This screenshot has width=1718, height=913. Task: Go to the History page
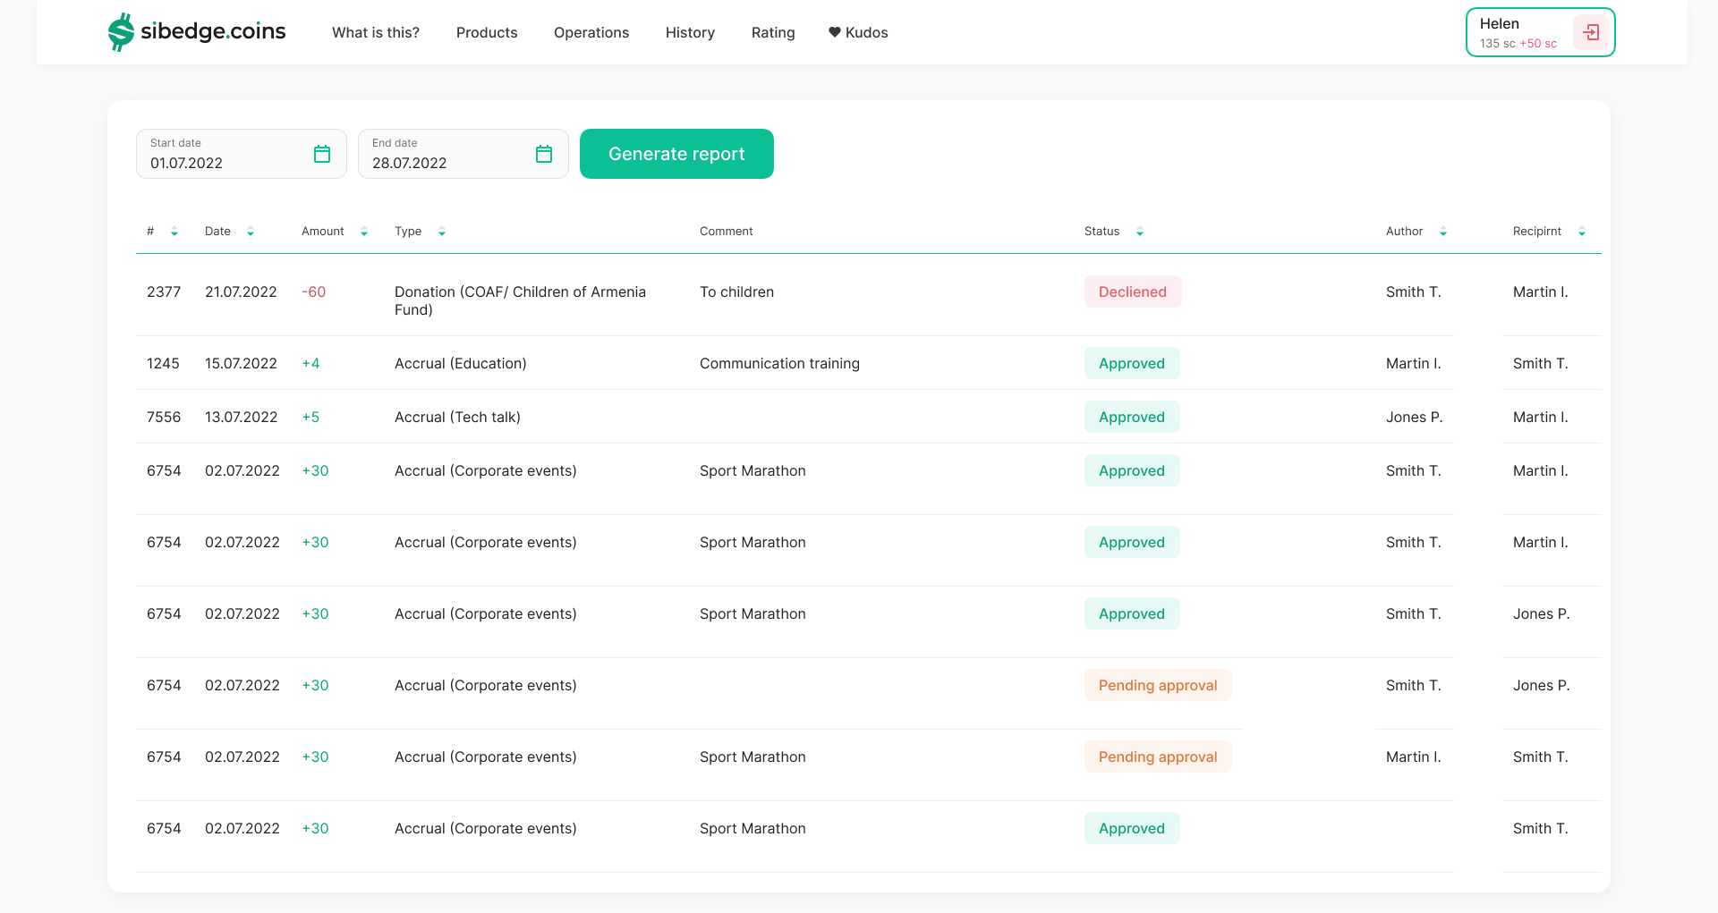[690, 32]
